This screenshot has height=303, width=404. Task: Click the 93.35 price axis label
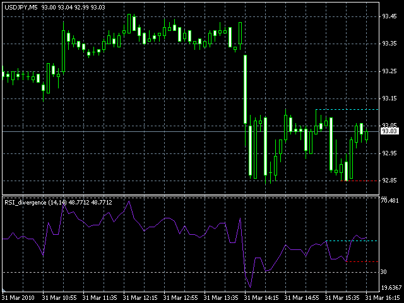389,44
